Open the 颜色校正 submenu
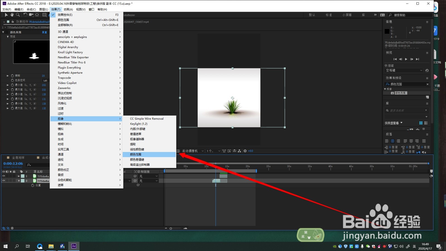Viewport: 446px width, 251px height. 86,170
